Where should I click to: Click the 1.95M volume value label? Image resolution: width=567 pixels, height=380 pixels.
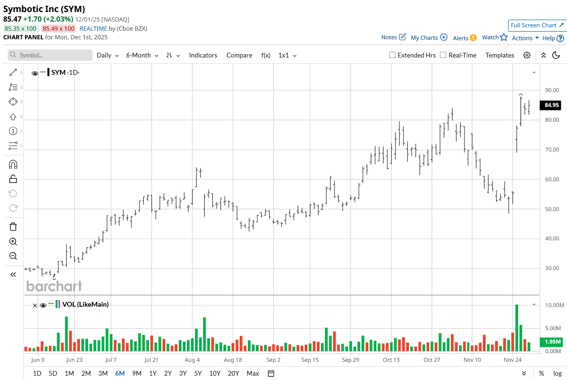tap(551, 342)
